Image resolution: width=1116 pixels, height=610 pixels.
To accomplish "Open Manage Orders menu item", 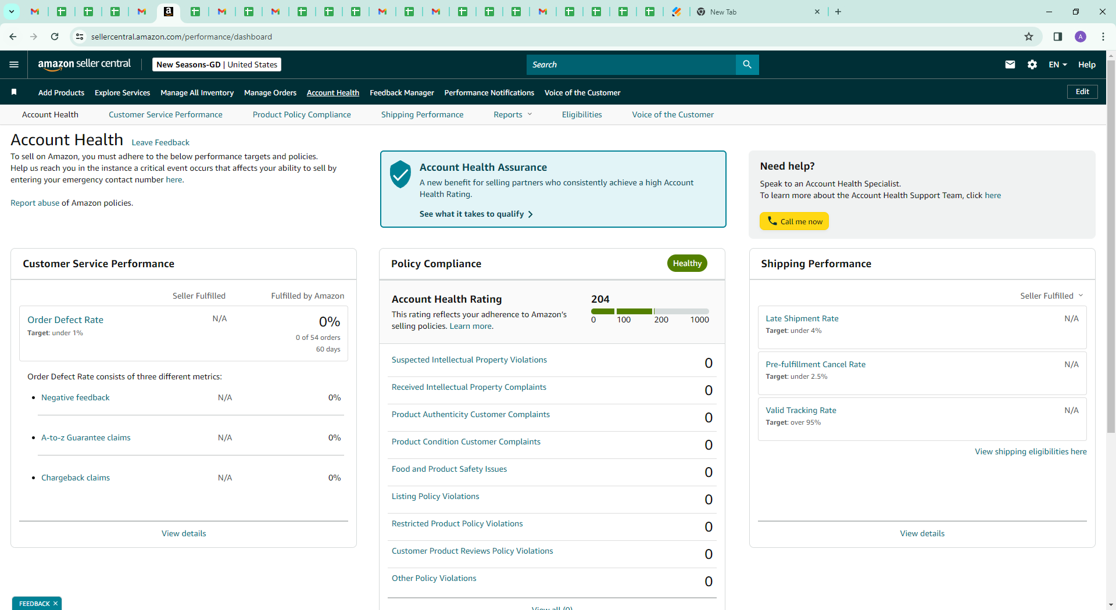I will click(270, 92).
